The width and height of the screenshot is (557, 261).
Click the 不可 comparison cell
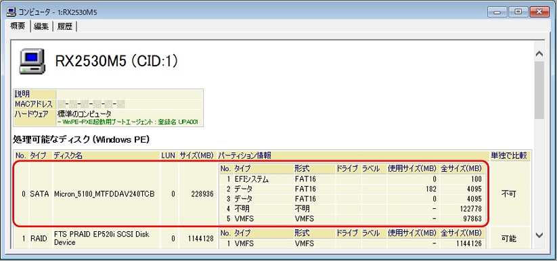[508, 194]
